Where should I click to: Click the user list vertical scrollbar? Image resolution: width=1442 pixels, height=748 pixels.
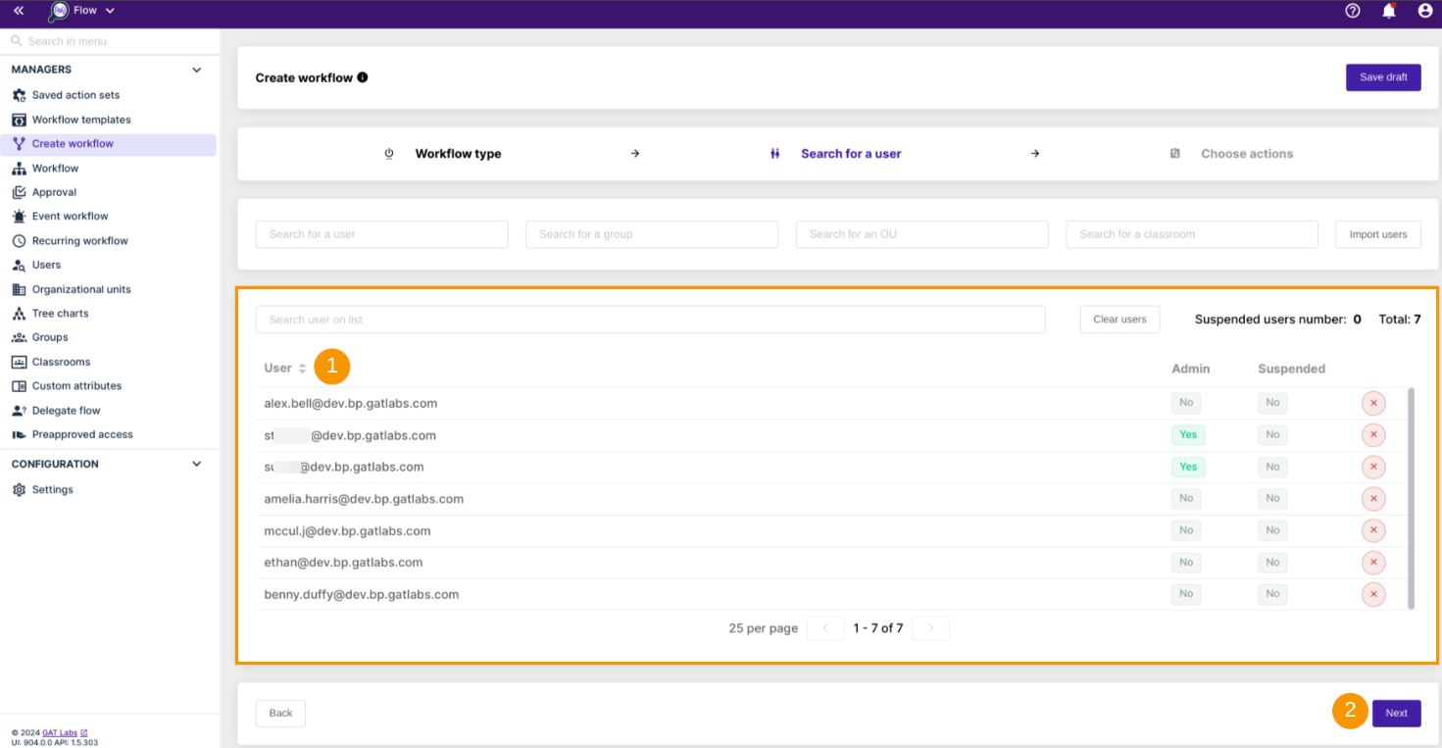point(1411,498)
